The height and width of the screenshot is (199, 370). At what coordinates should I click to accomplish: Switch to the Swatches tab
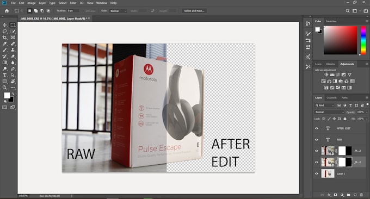pos(331,21)
